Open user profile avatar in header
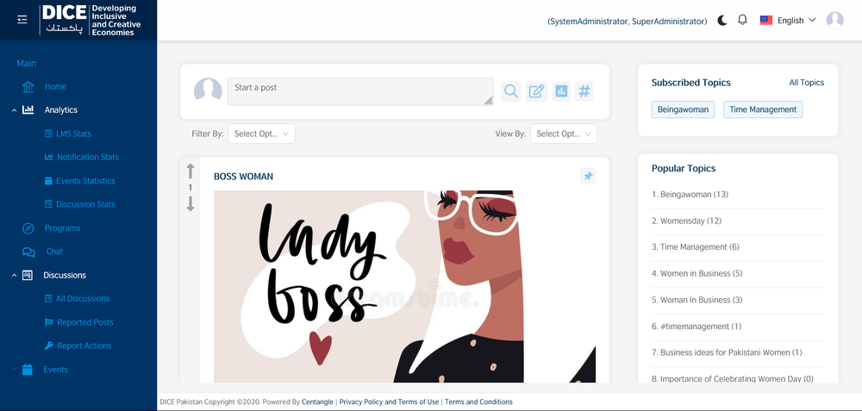This screenshot has height=411, width=862. [834, 21]
